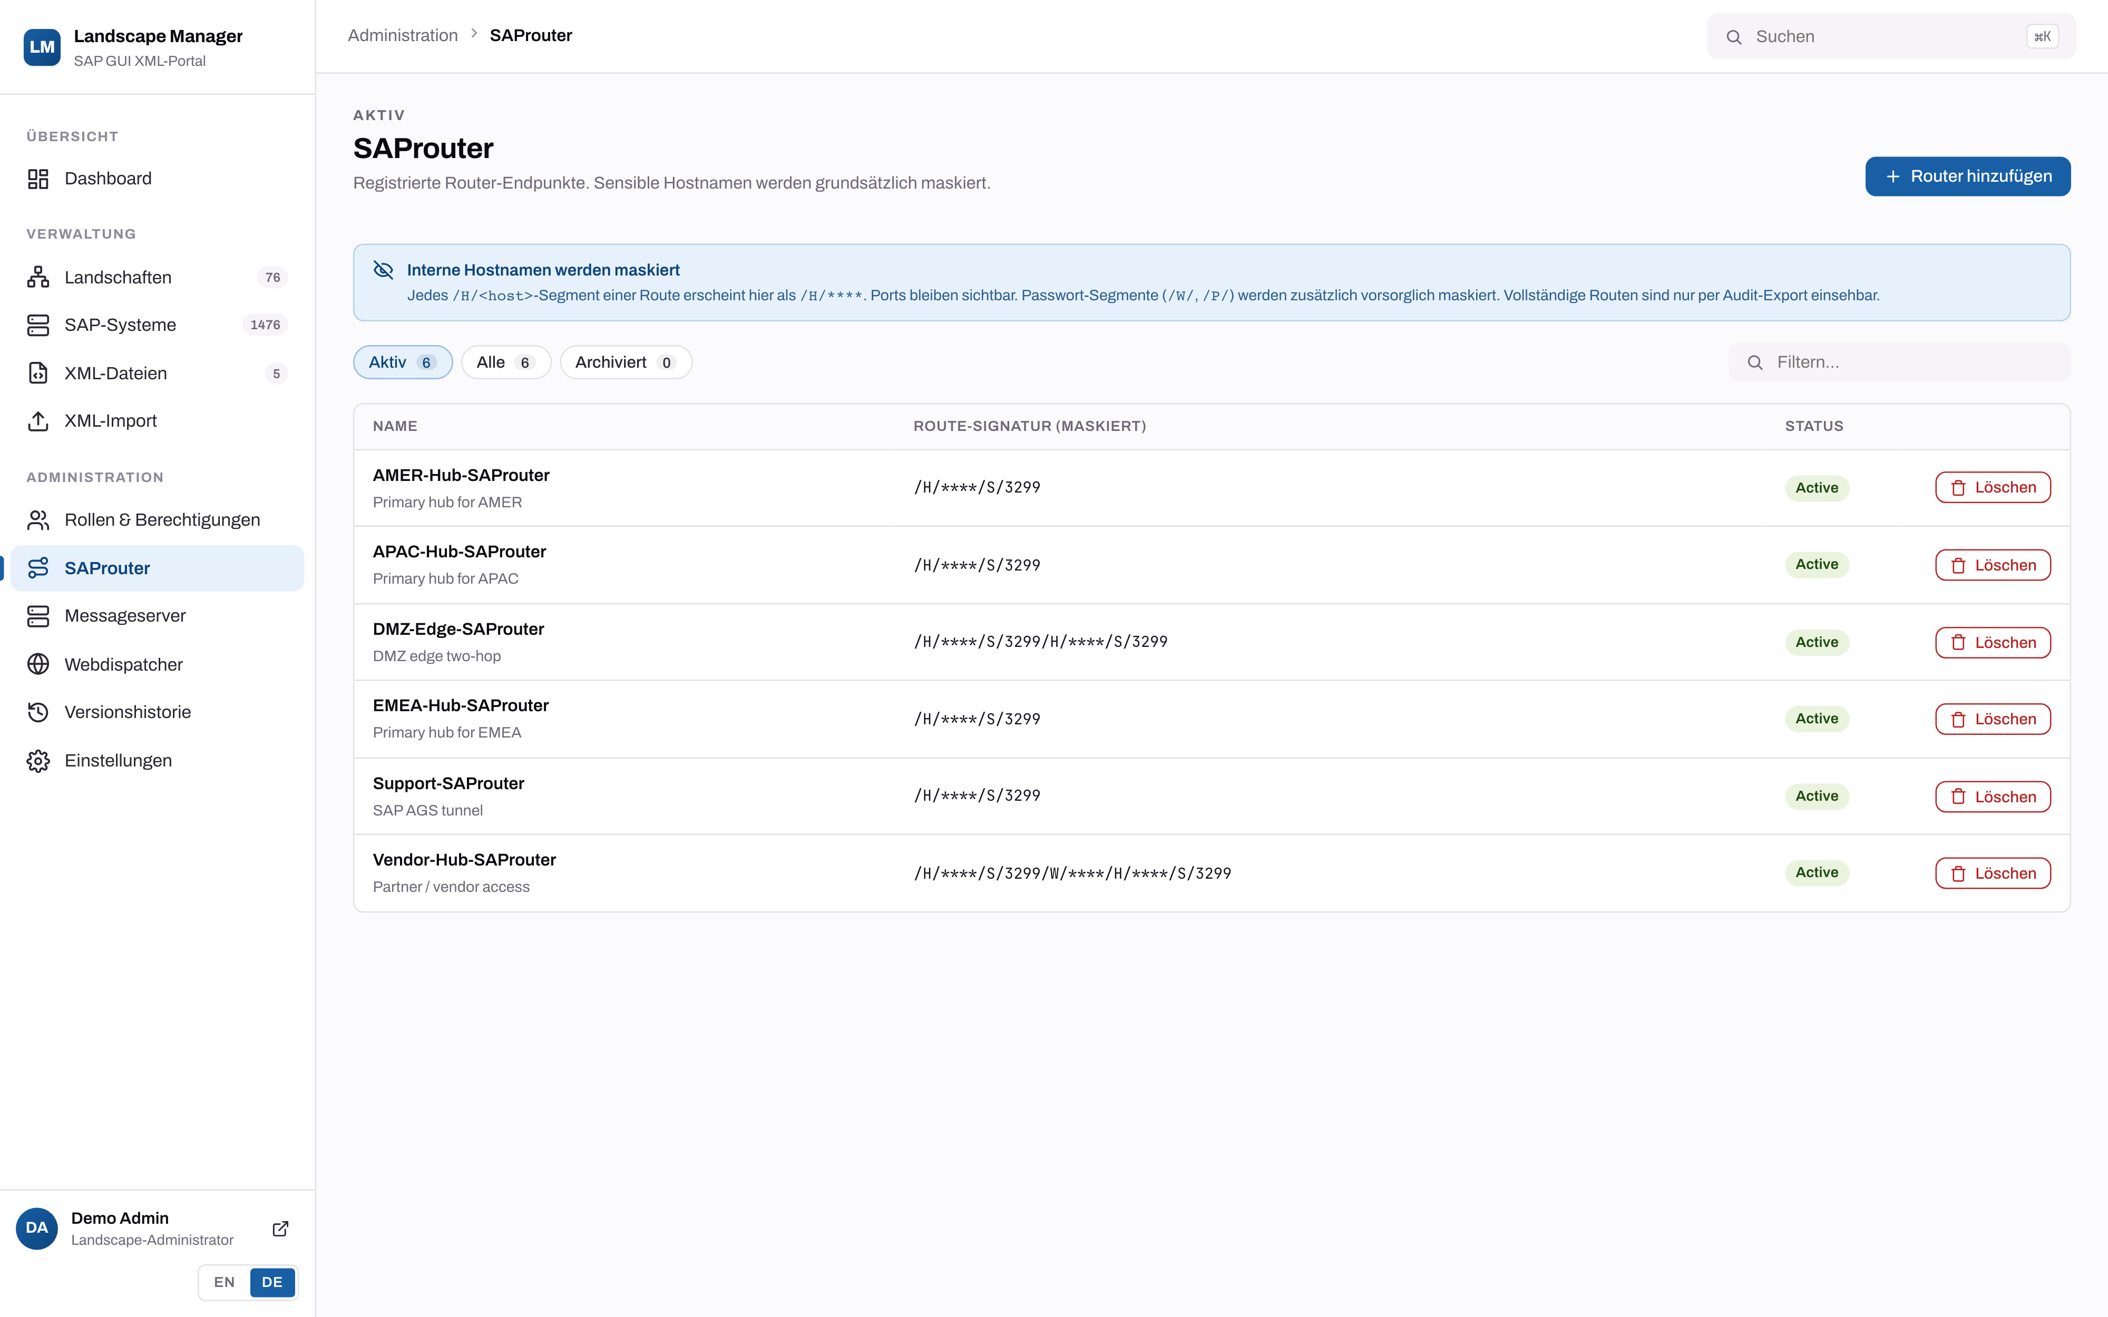Click the Active badge in Support-SAProuter row
The width and height of the screenshot is (2108, 1317).
1817,796
